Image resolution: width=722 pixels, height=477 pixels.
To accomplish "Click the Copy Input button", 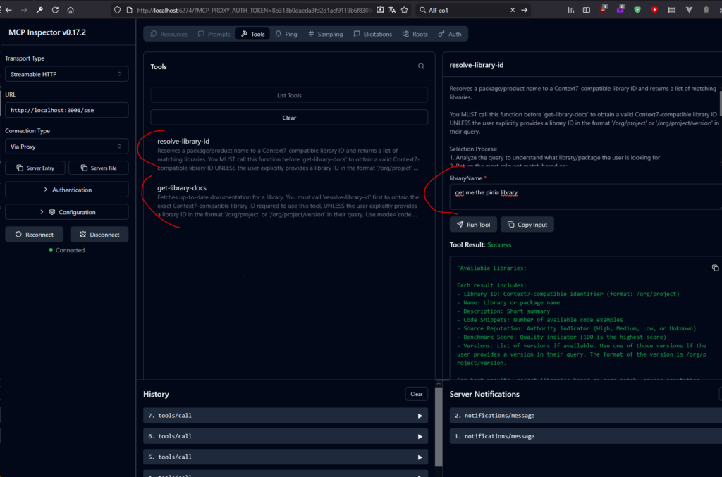I will pos(527,225).
